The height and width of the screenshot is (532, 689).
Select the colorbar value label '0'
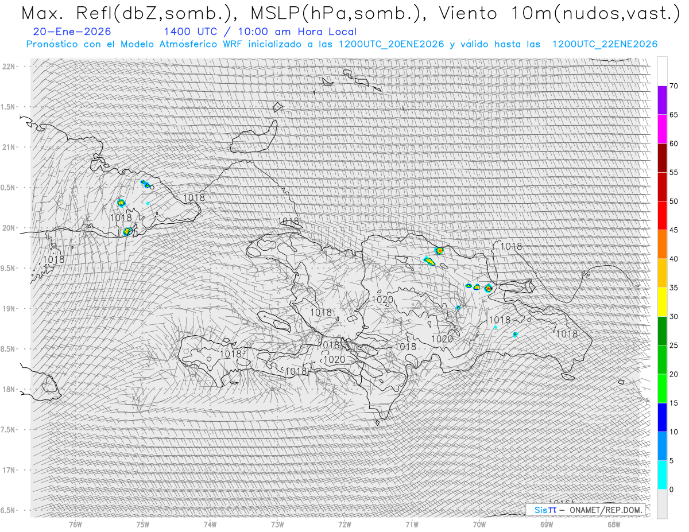click(x=671, y=490)
